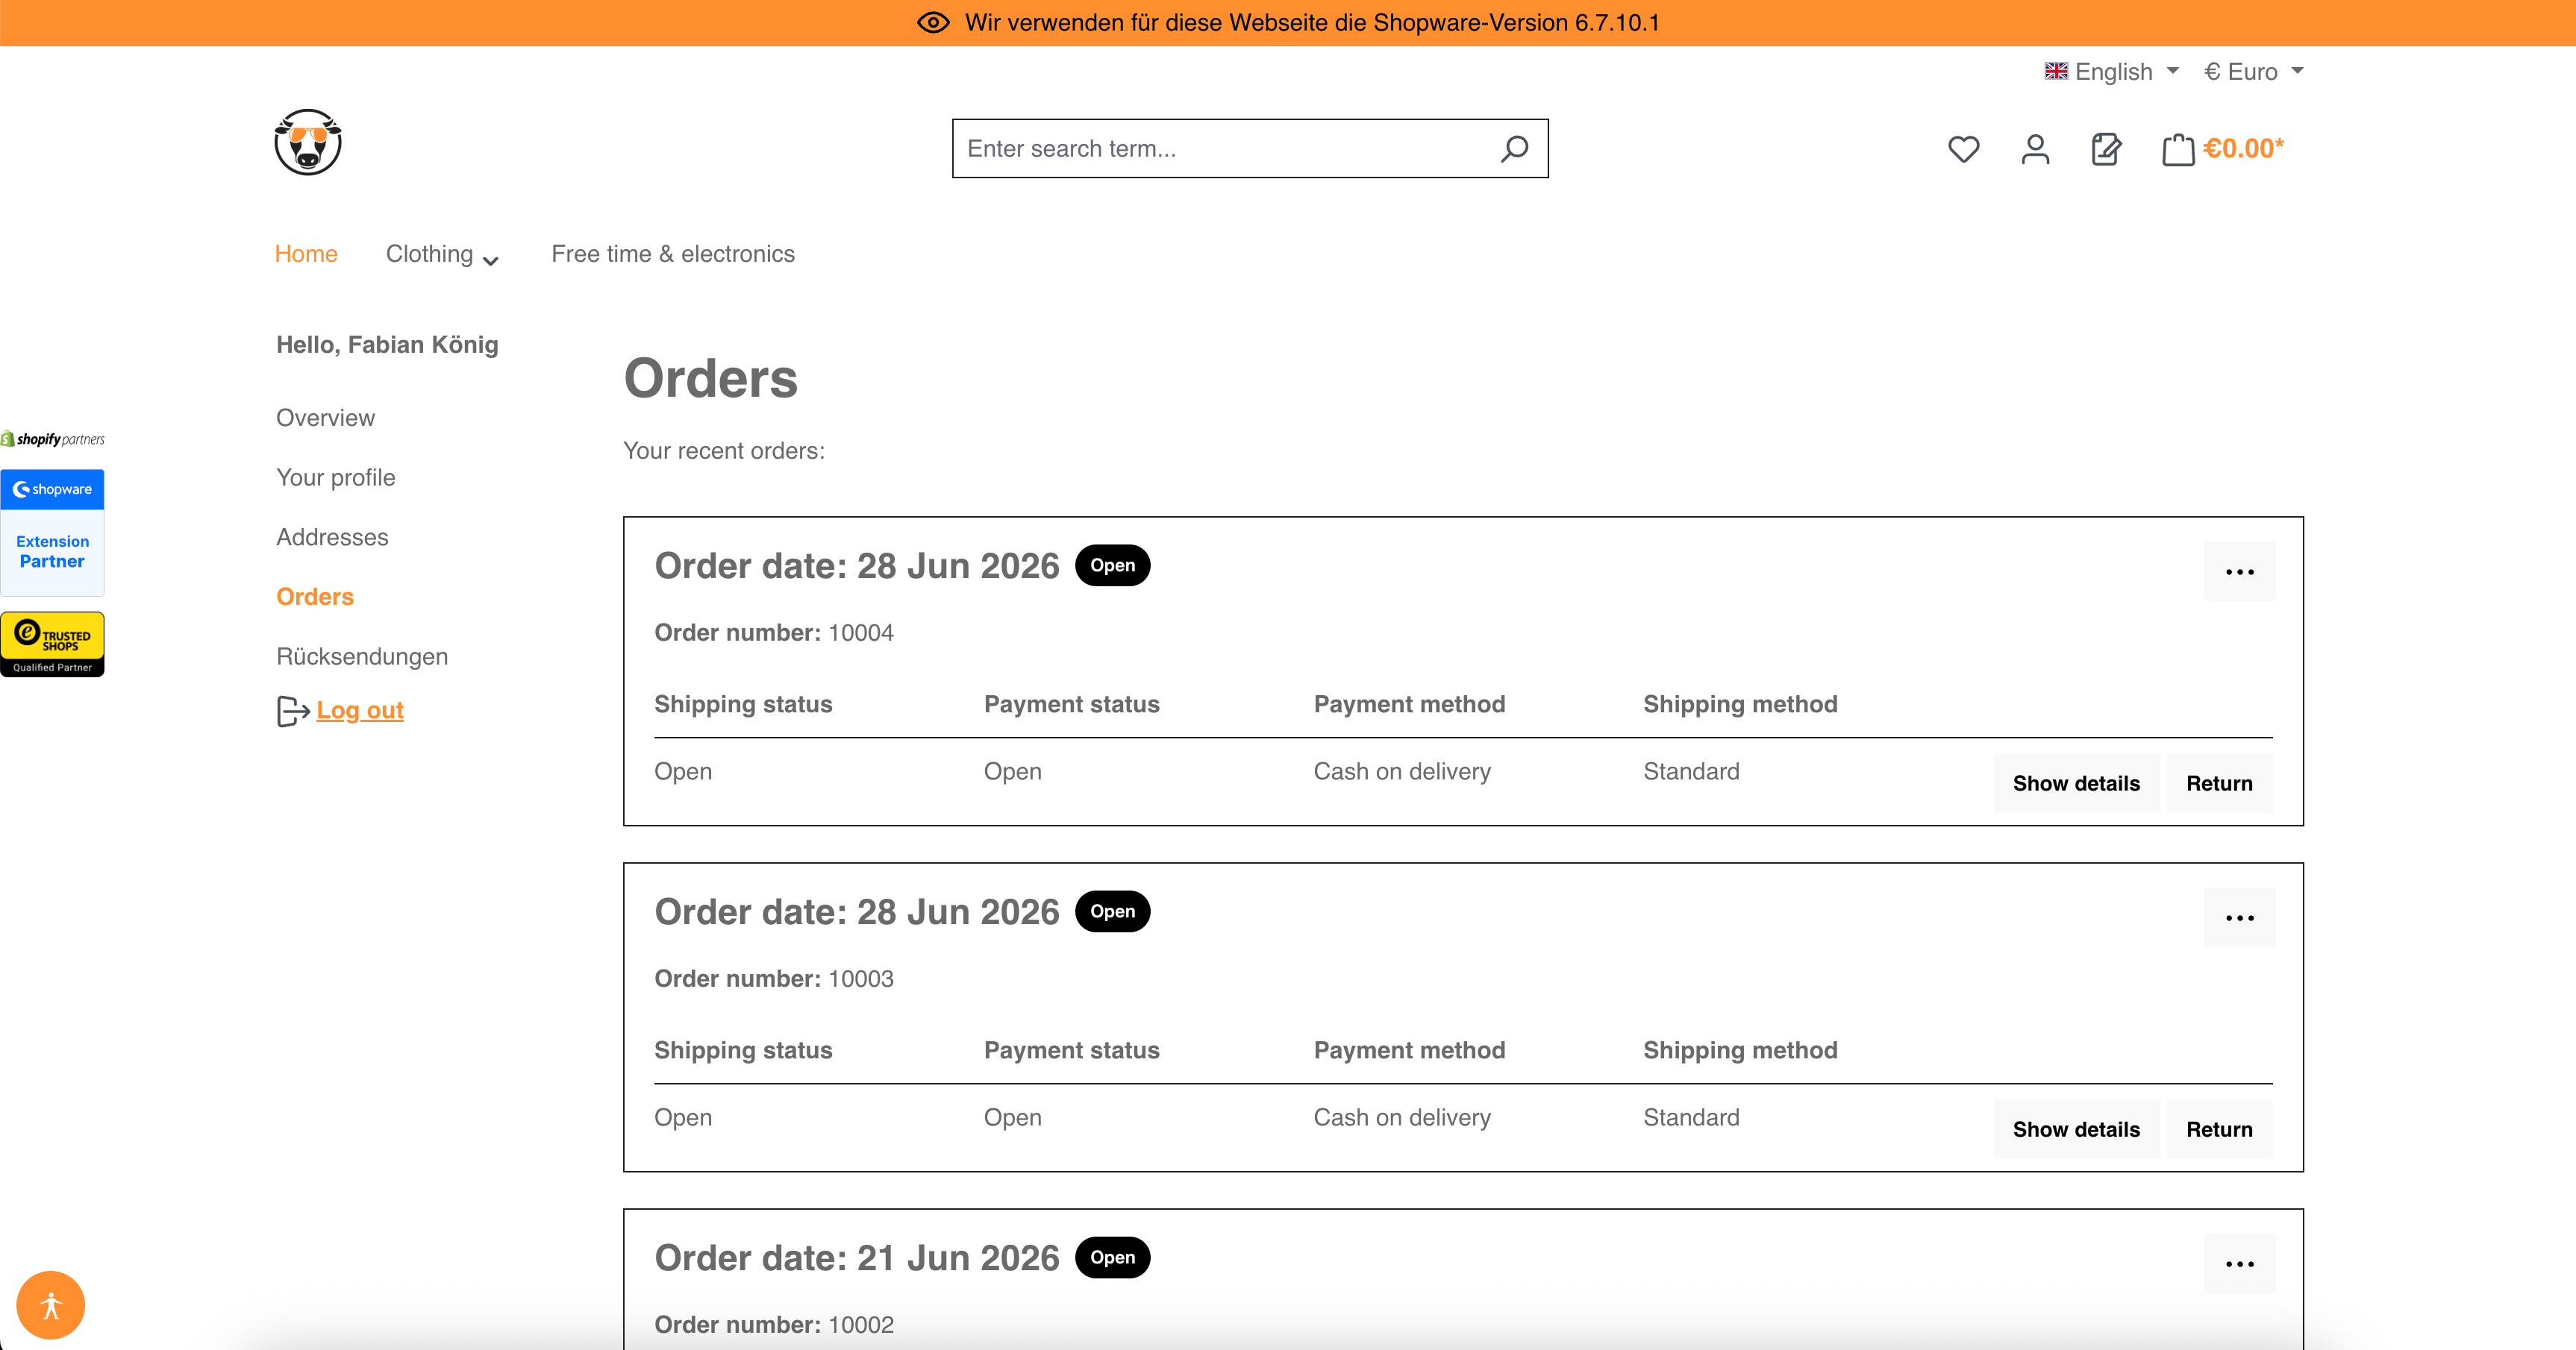Click Return for order 10004
2576x1350 pixels.
2219,782
